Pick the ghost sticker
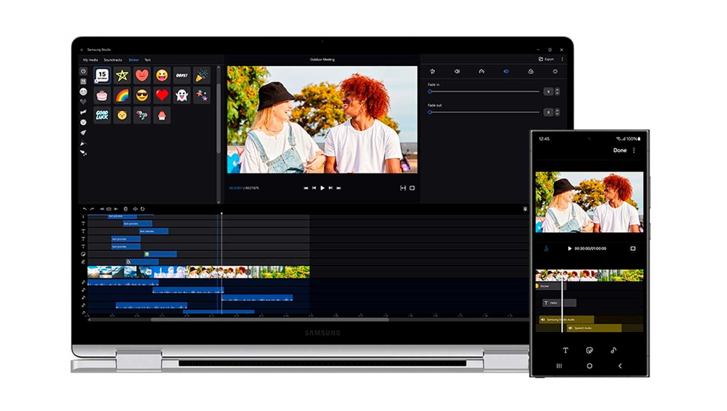 [182, 95]
